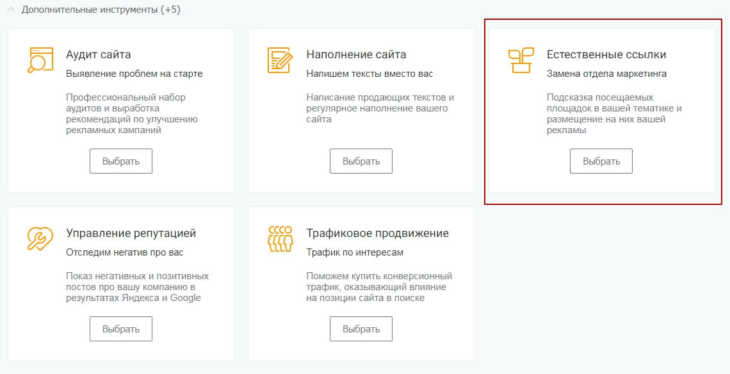
Task: Open the Управление репутацией title
Action: 131,233
